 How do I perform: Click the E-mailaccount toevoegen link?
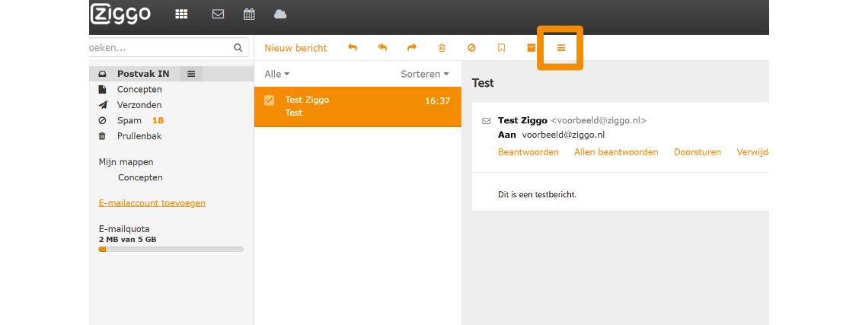point(152,203)
